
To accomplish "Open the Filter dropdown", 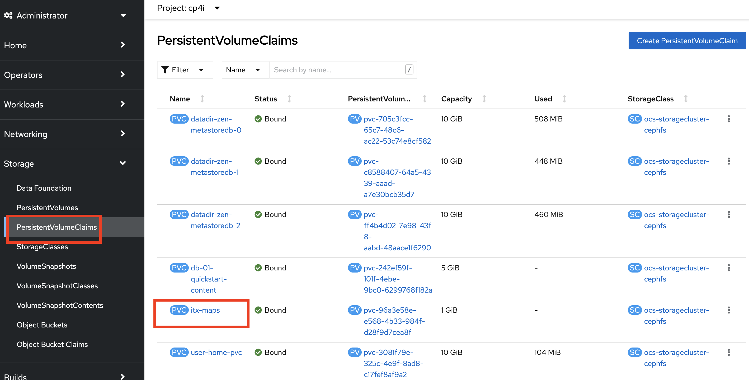I will point(185,70).
